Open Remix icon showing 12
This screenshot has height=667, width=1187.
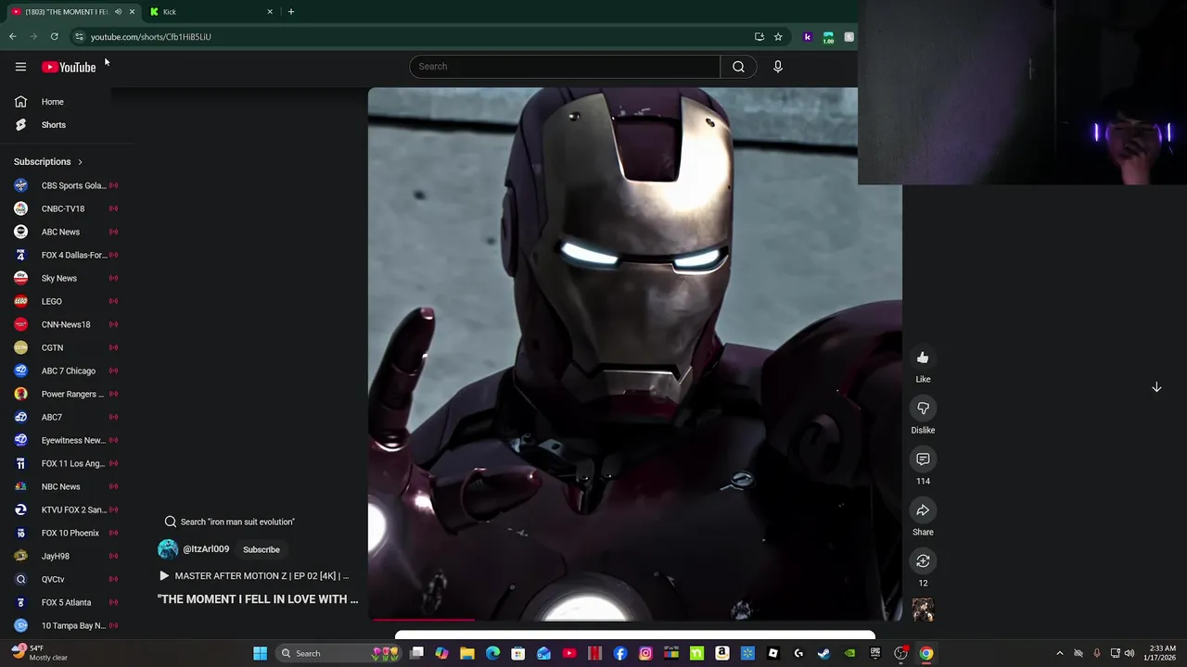click(x=923, y=561)
